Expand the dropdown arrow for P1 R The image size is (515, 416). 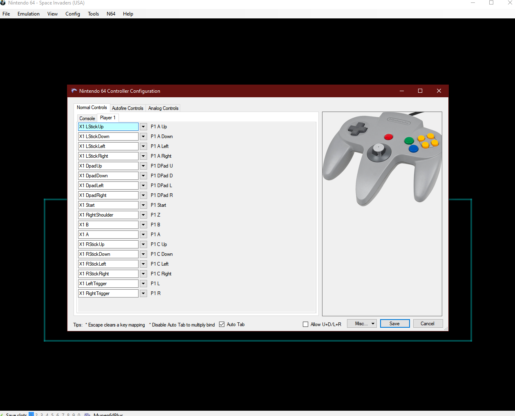click(x=143, y=293)
